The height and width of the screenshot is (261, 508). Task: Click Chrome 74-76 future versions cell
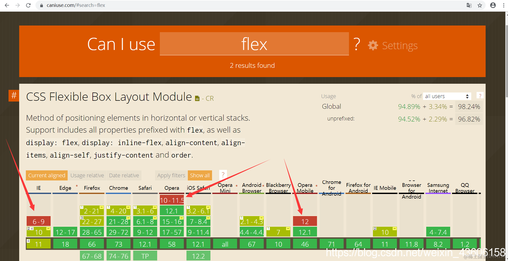click(x=119, y=256)
